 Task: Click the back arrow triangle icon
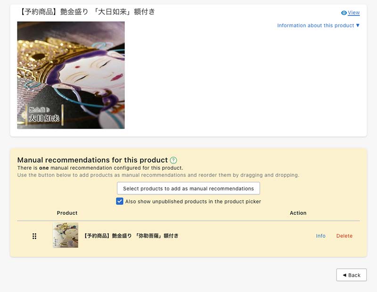[344, 275]
